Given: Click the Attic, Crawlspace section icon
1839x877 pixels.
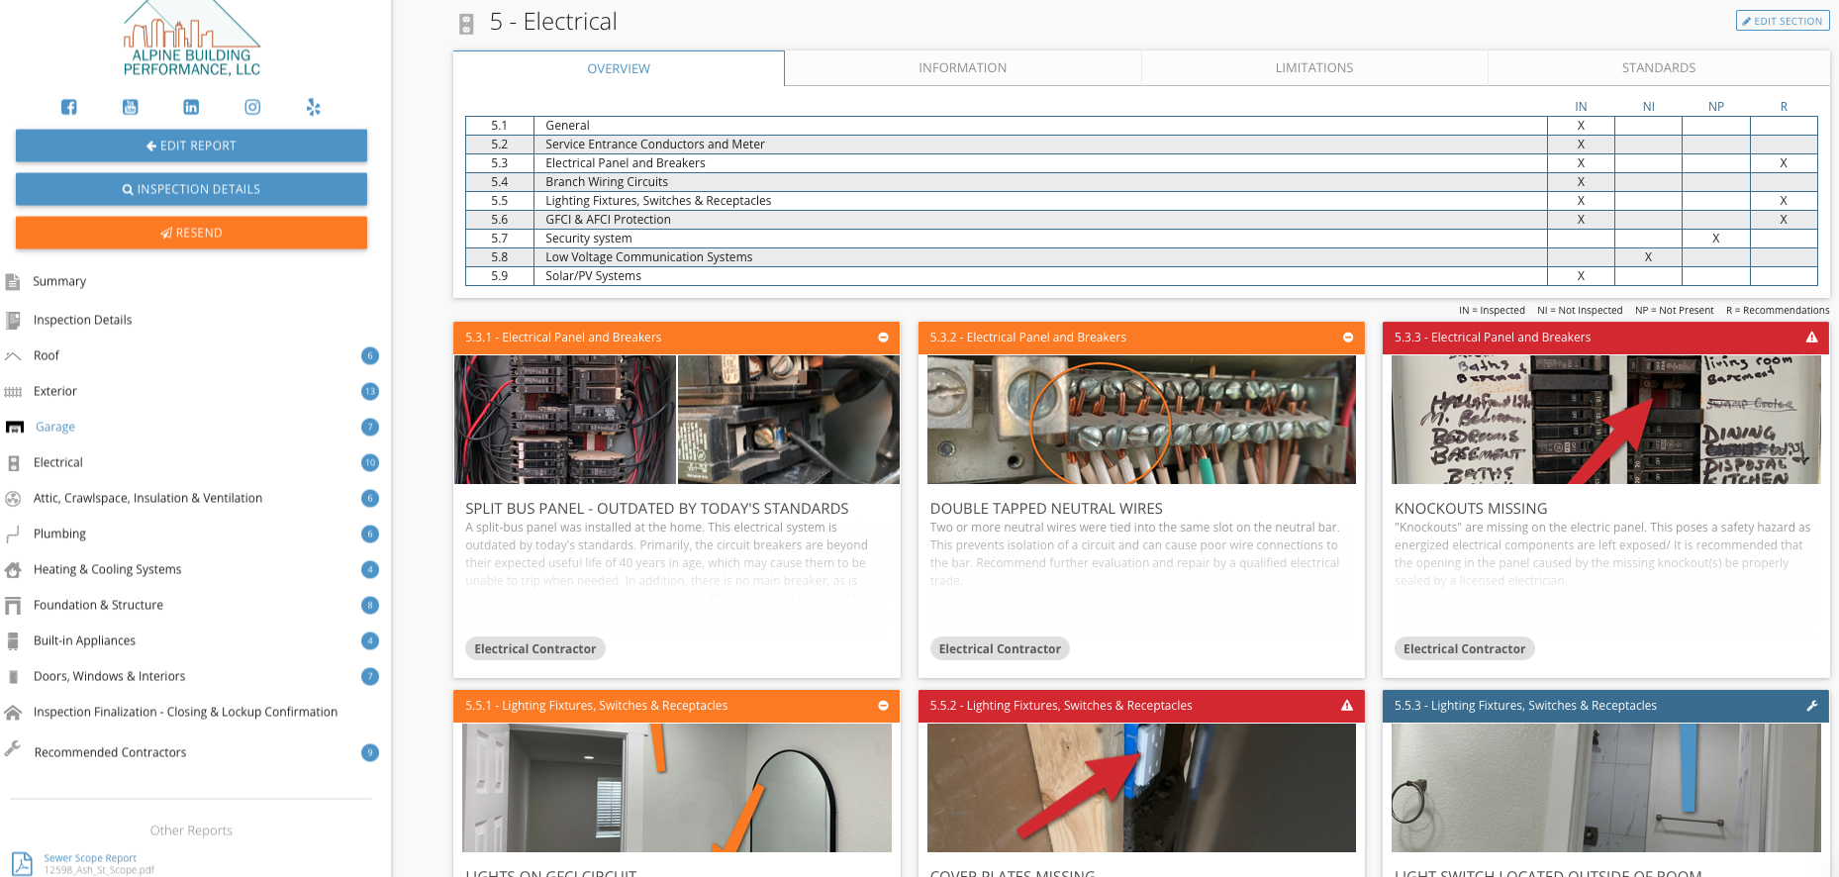Looking at the screenshot, I should coord(13,498).
